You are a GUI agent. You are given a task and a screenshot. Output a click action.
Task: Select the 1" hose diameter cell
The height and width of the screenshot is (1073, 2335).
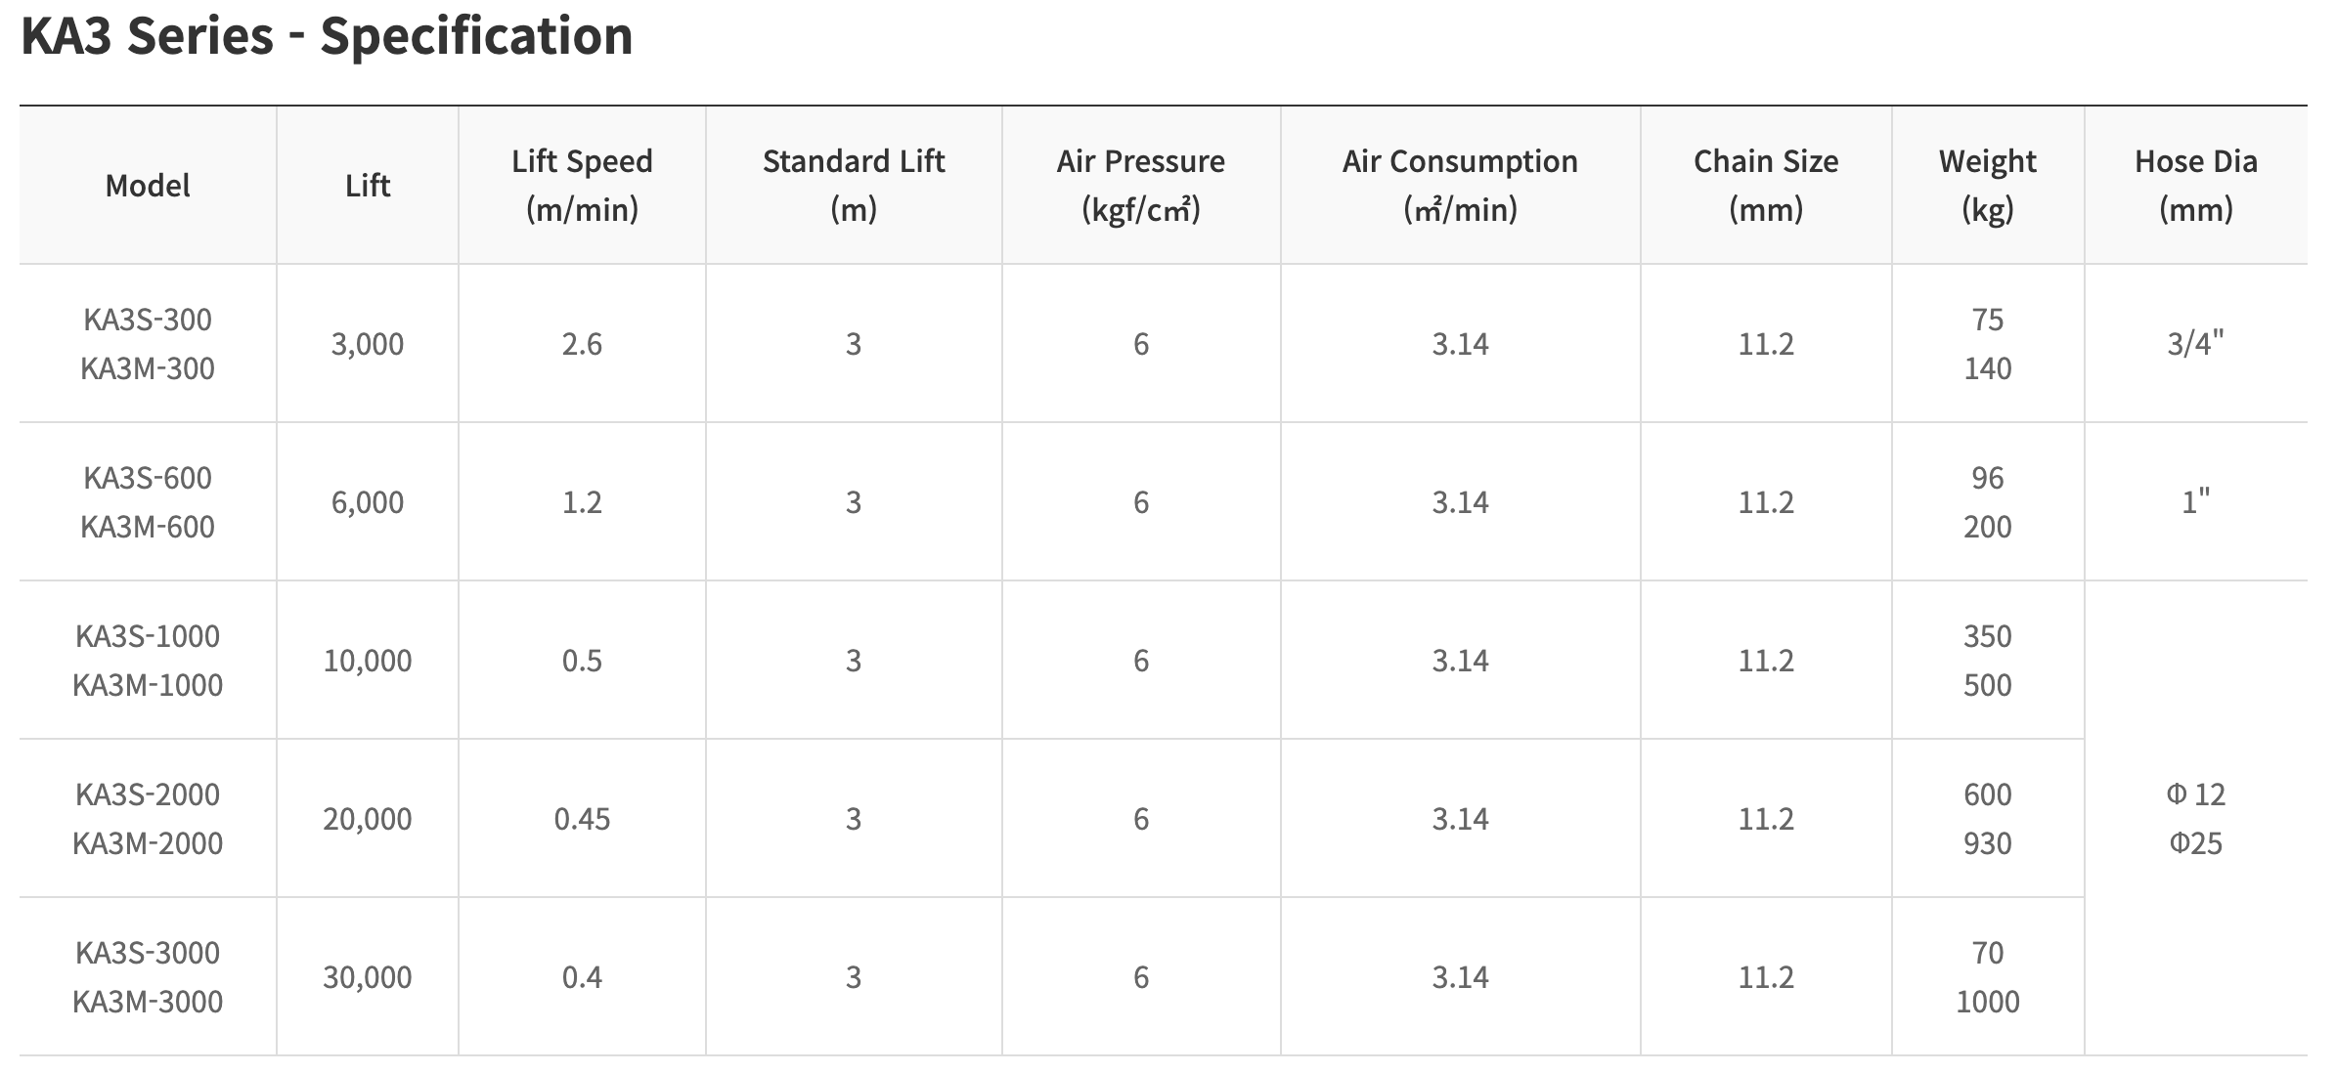(2195, 502)
